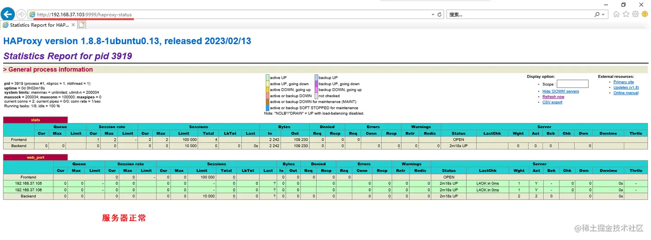
Task: Reload page with address bar refresh icon
Action: (440, 15)
